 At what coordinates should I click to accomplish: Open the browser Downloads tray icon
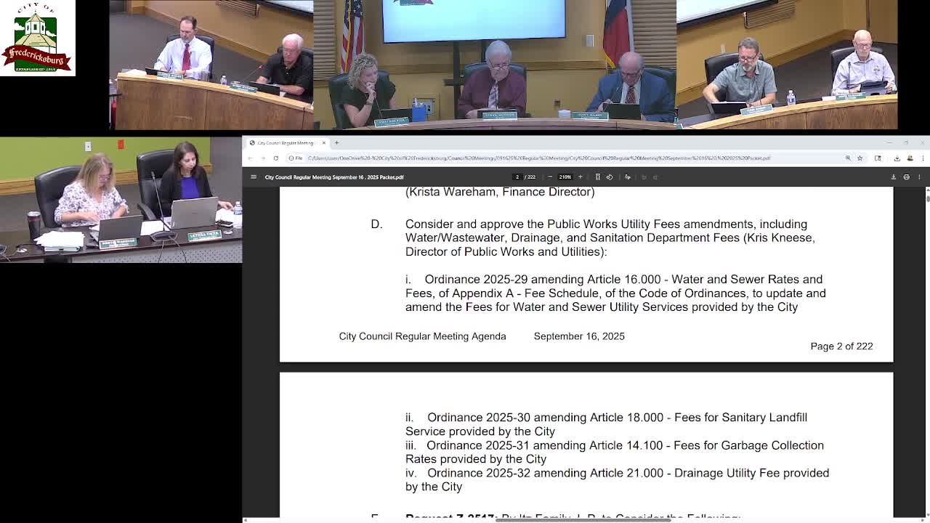(x=897, y=158)
